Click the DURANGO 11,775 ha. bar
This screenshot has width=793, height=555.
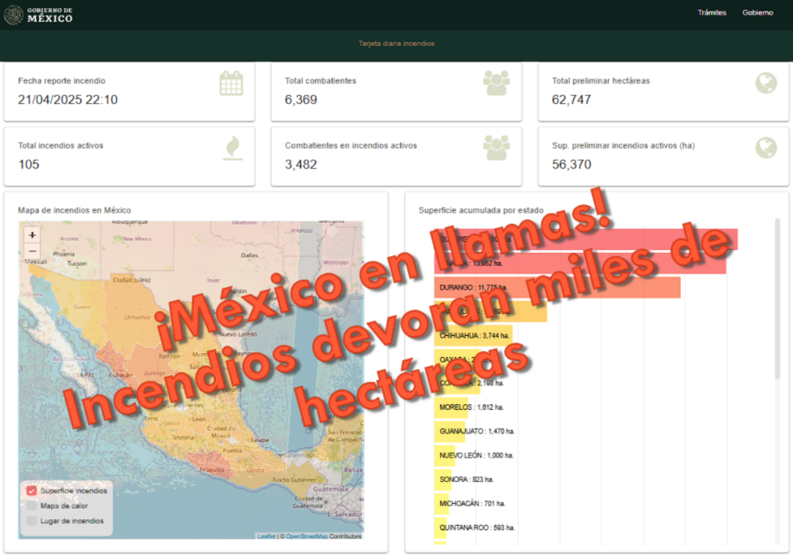[557, 287]
